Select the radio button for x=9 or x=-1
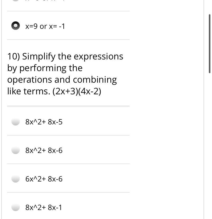The image size is (212, 219). tap(16, 26)
